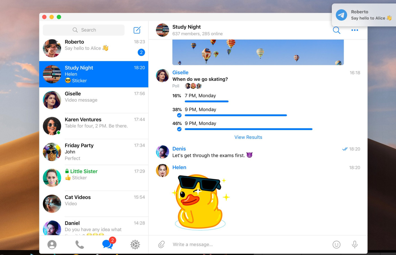The height and width of the screenshot is (255, 396).
Task: Click the read double-check mark on Denis's message
Action: point(345,149)
